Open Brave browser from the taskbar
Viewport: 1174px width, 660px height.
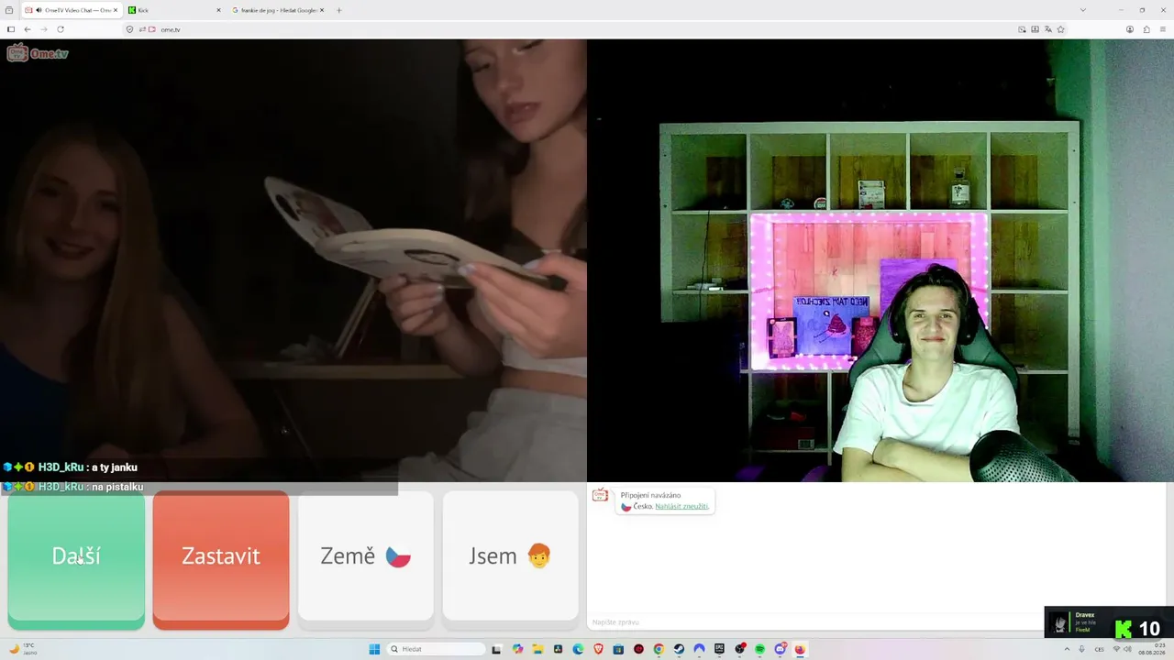[598, 649]
